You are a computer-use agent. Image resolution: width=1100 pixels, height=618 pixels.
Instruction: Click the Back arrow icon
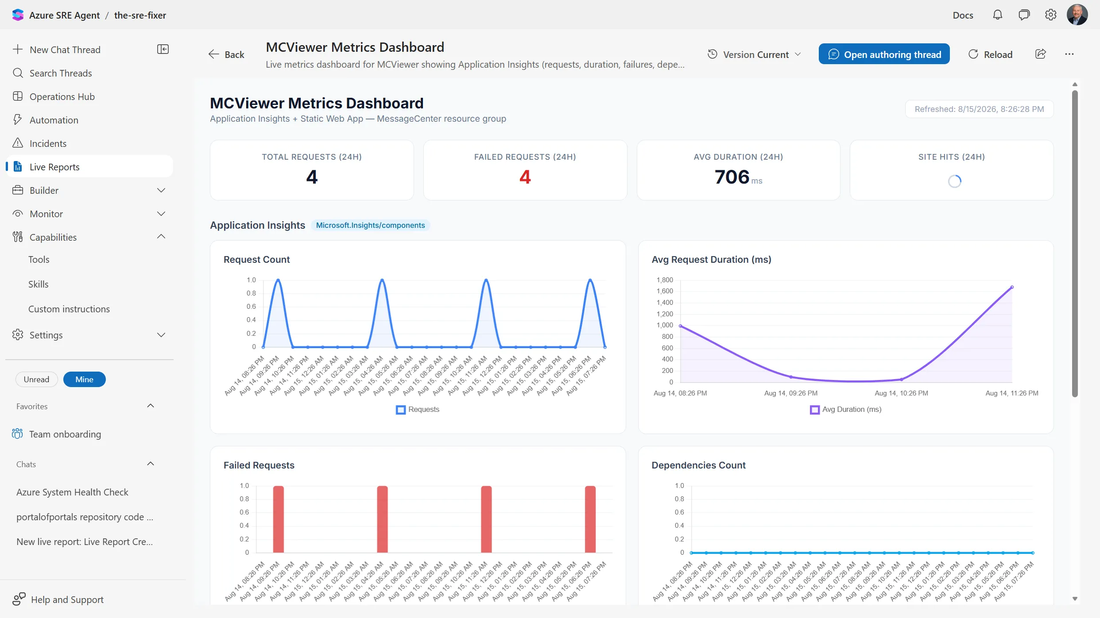pos(214,54)
